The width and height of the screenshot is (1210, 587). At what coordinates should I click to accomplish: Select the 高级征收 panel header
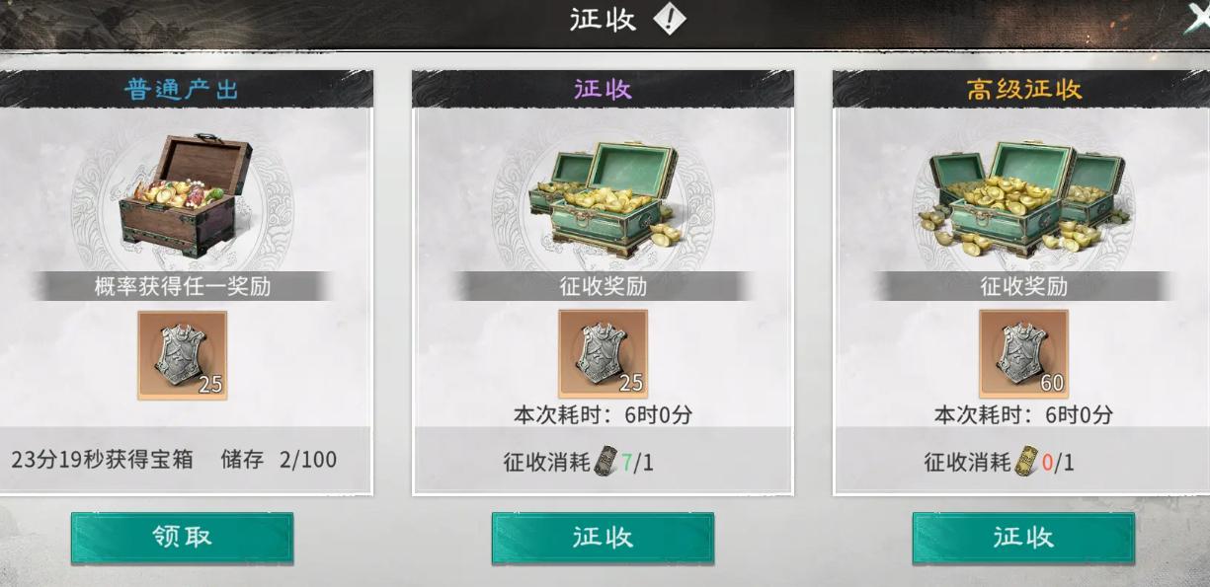tap(1023, 89)
